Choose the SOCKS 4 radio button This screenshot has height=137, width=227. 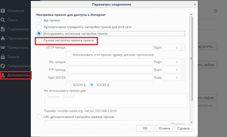(x=69, y=85)
